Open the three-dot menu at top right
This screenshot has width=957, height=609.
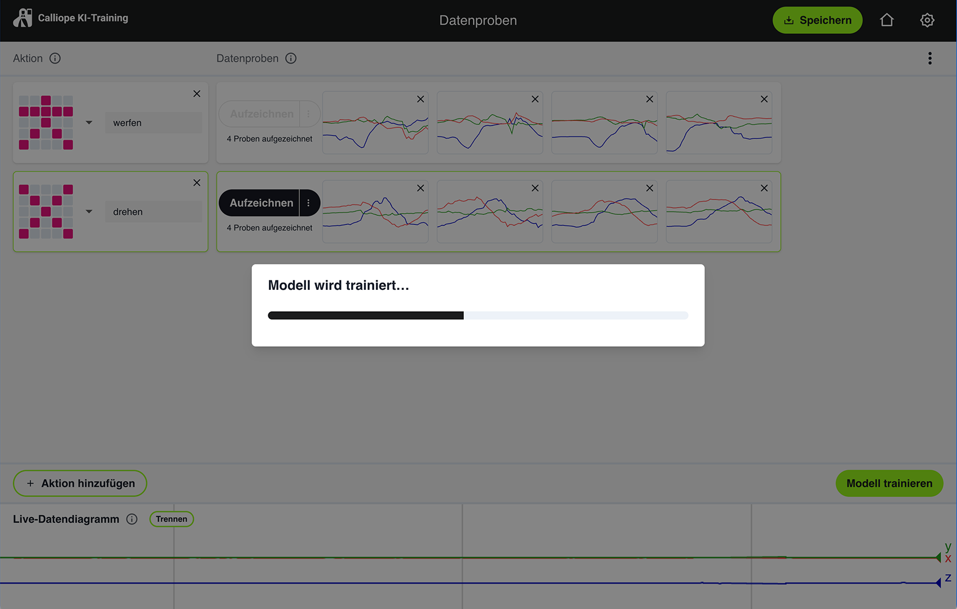pos(930,59)
